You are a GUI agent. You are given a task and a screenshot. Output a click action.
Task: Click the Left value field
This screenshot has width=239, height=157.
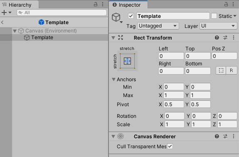click(171, 56)
